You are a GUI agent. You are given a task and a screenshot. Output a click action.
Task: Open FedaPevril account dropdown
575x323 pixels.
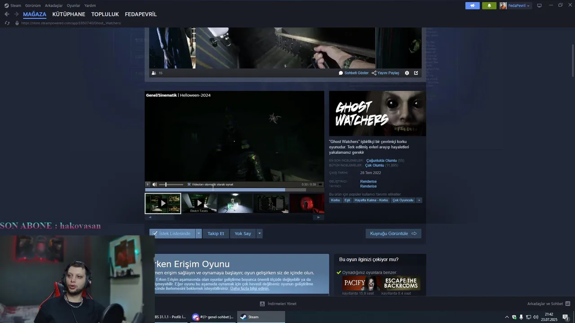515,5
